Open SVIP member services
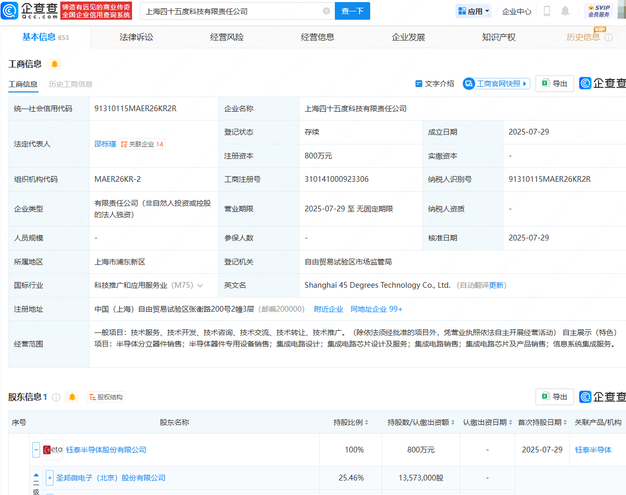Image resolution: width=626 pixels, height=495 pixels. pyautogui.click(x=598, y=11)
